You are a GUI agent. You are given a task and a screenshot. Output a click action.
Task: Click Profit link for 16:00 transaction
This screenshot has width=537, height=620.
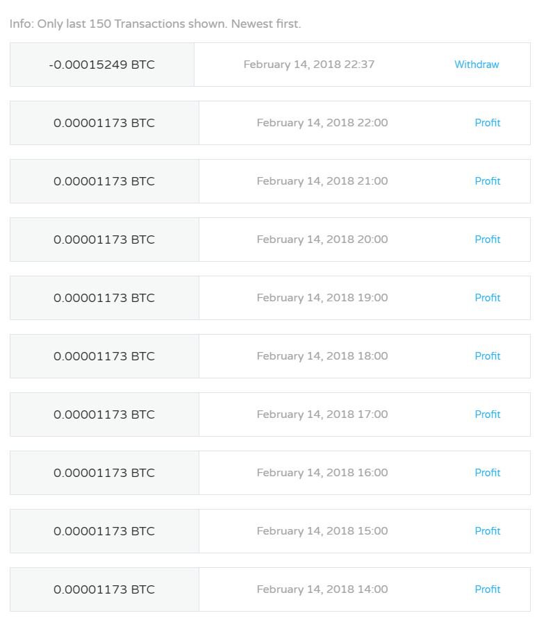[487, 473]
